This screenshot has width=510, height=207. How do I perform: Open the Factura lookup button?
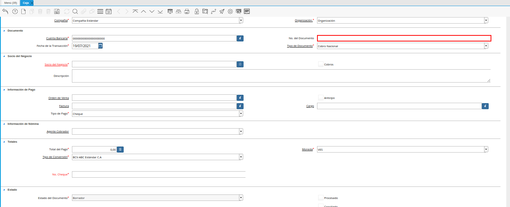pos(240,106)
